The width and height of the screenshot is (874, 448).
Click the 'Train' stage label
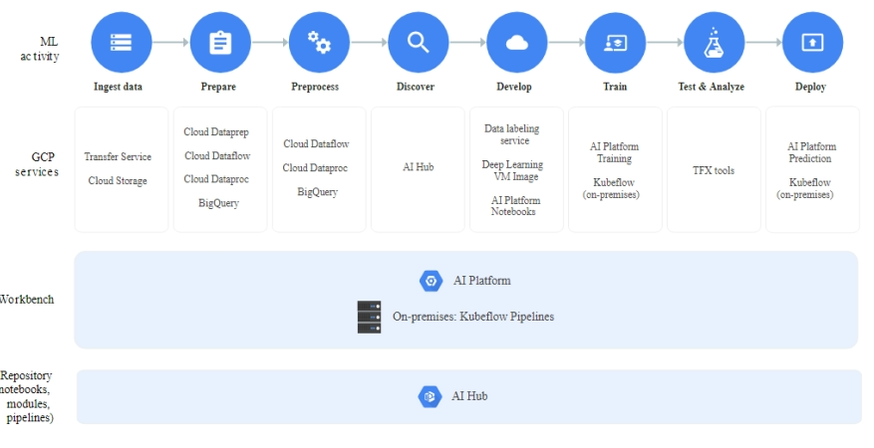615,87
